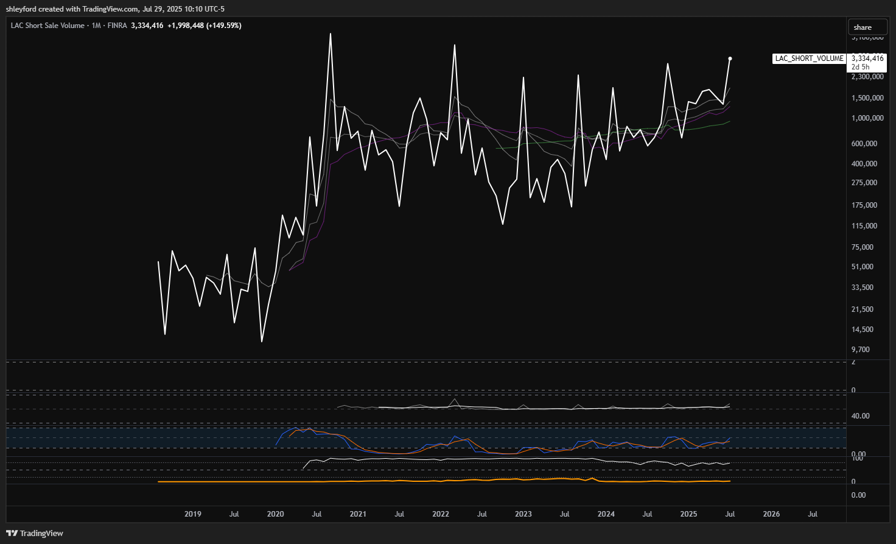The image size is (896, 544).
Task: Click the 600,000 axis value
Action: (864, 144)
